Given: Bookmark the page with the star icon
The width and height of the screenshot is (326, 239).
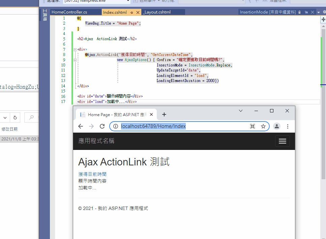Looking at the screenshot, I should point(263,126).
